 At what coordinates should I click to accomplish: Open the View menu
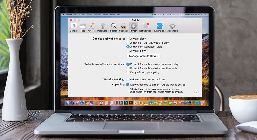(x=84, y=15)
